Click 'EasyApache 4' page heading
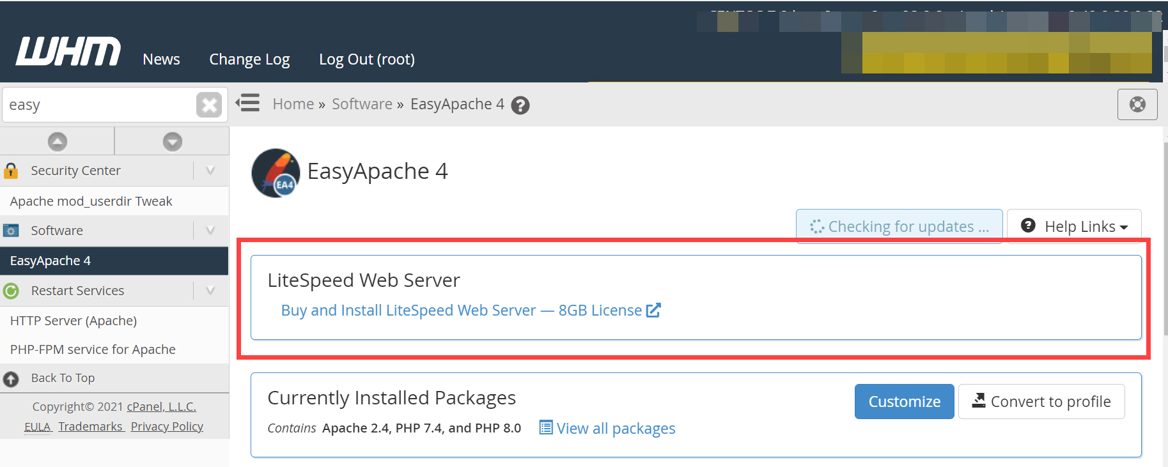Screen dimensions: 1168x467 (377, 171)
